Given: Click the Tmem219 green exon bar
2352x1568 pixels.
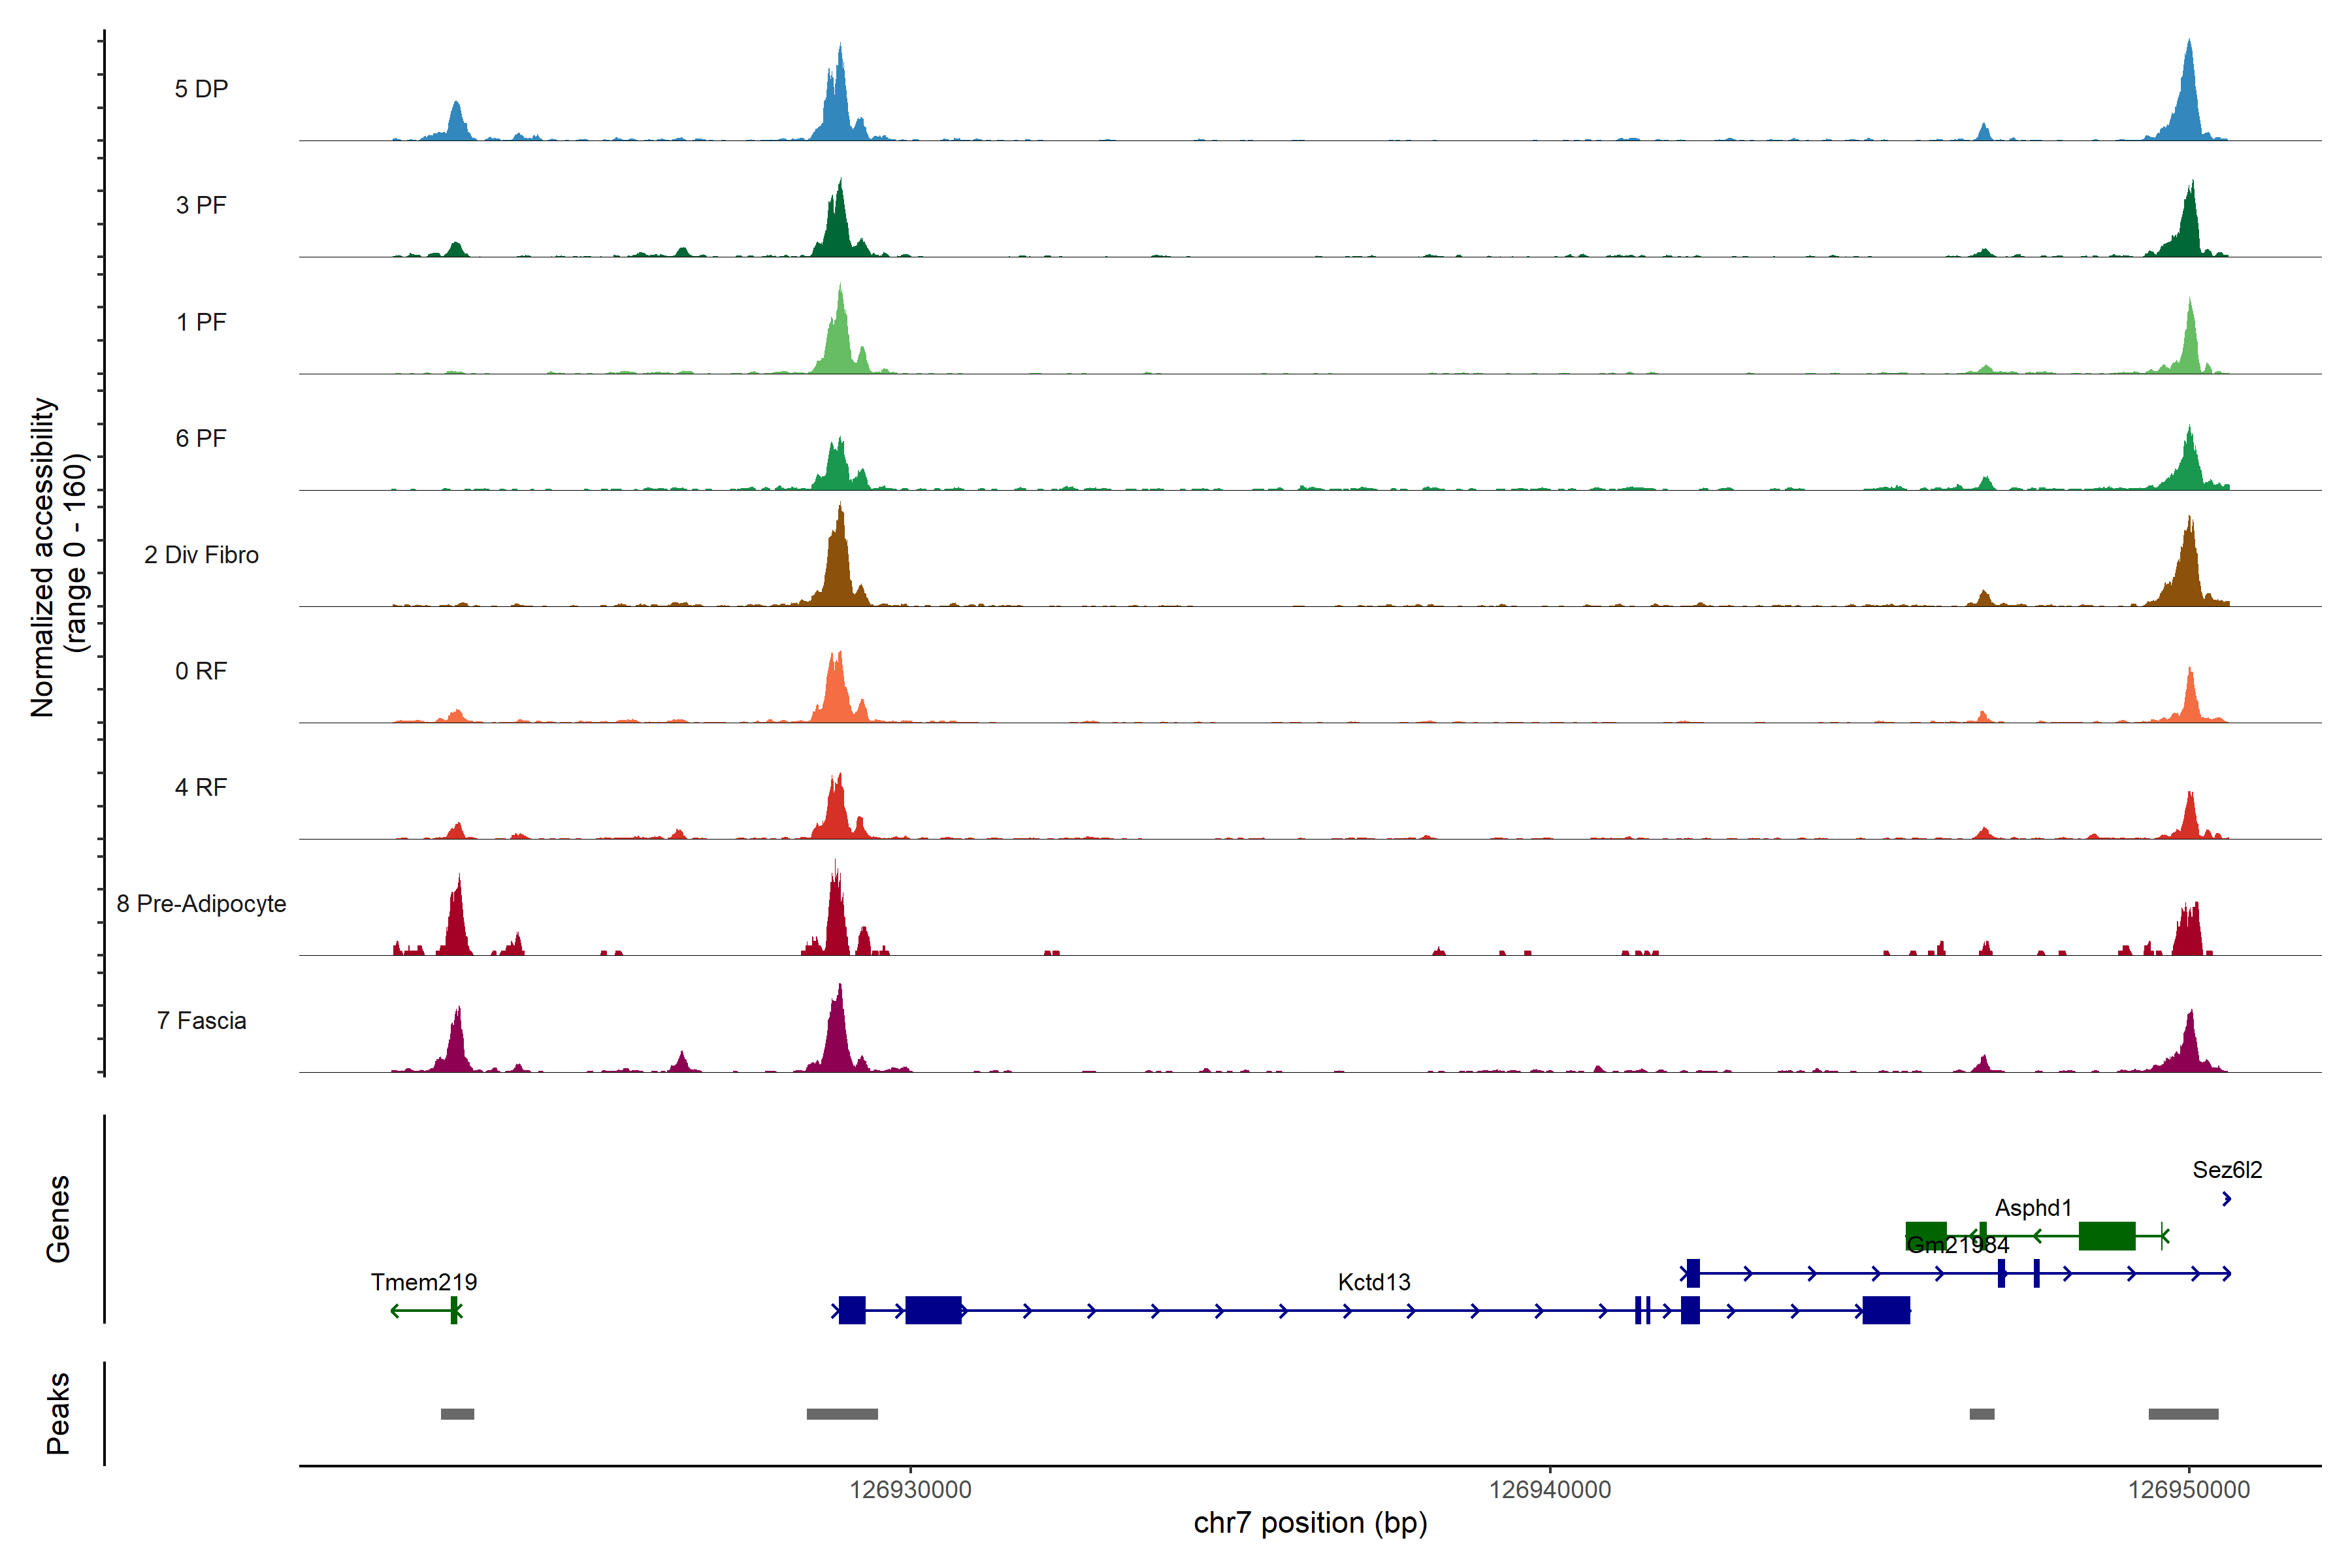Looking at the screenshot, I should 454,1310.
